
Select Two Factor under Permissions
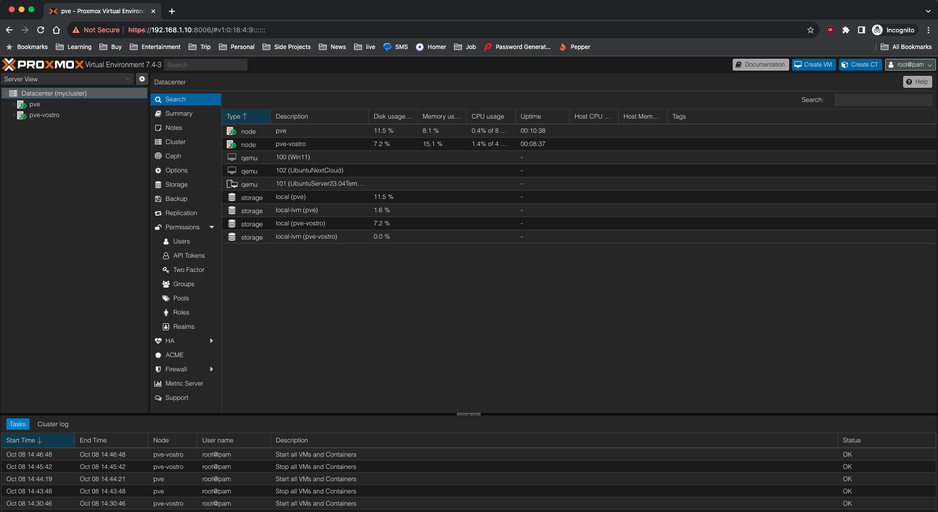click(186, 269)
